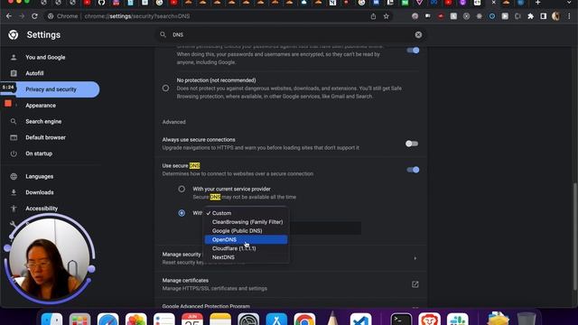
Task: Bookmark this page with the star icon
Action: coord(386,16)
